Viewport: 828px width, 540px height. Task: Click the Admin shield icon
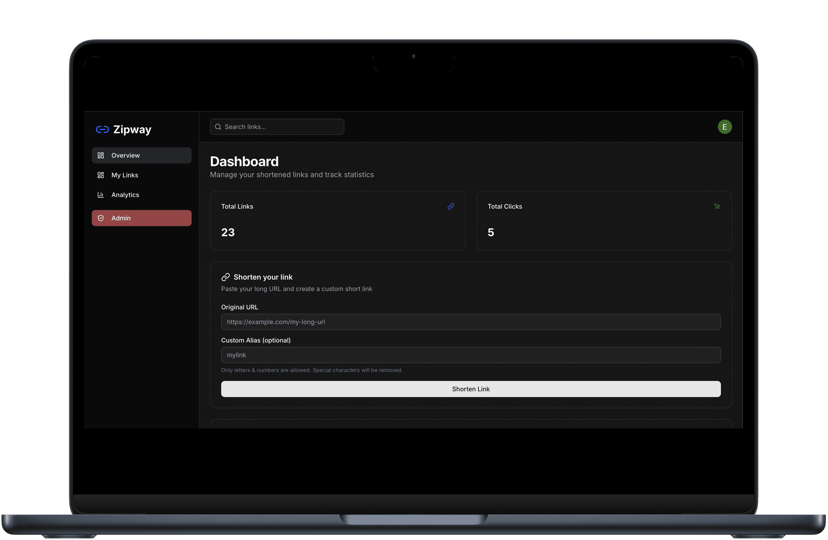[101, 218]
